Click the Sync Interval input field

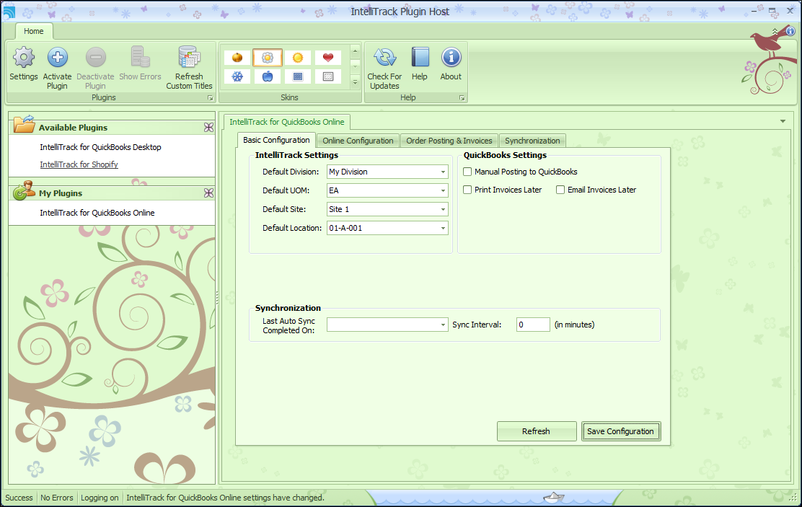(533, 325)
